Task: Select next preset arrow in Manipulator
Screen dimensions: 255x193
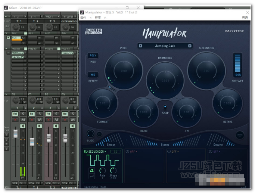Action: (x=190, y=46)
